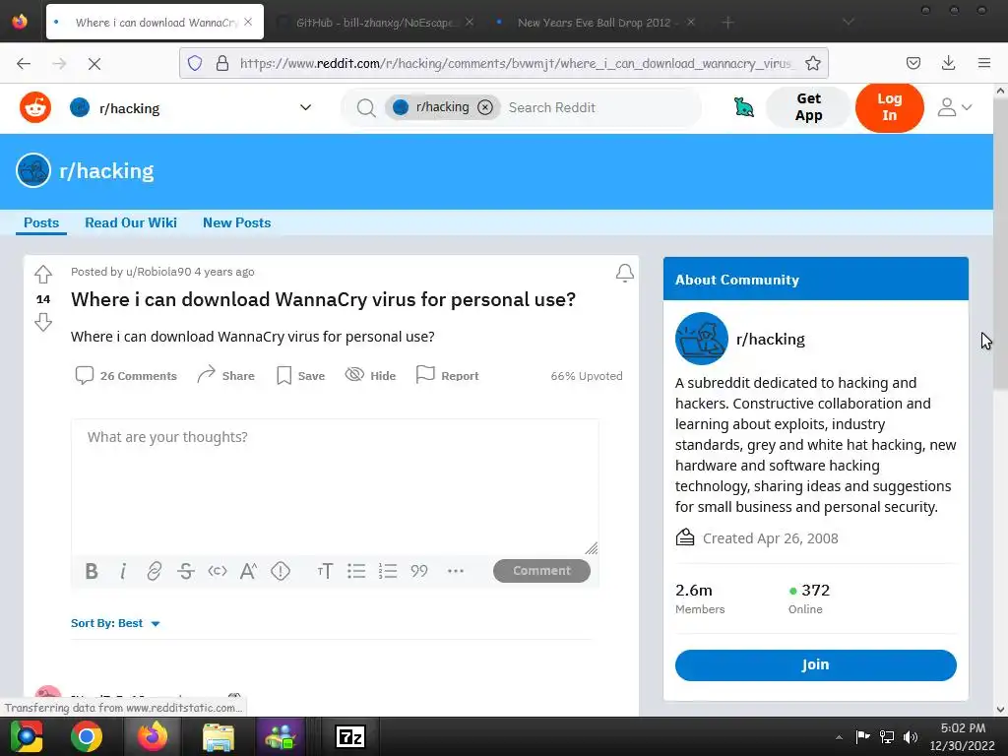Downvote the WannaCry post
This screenshot has width=1008, height=756.
(x=43, y=322)
